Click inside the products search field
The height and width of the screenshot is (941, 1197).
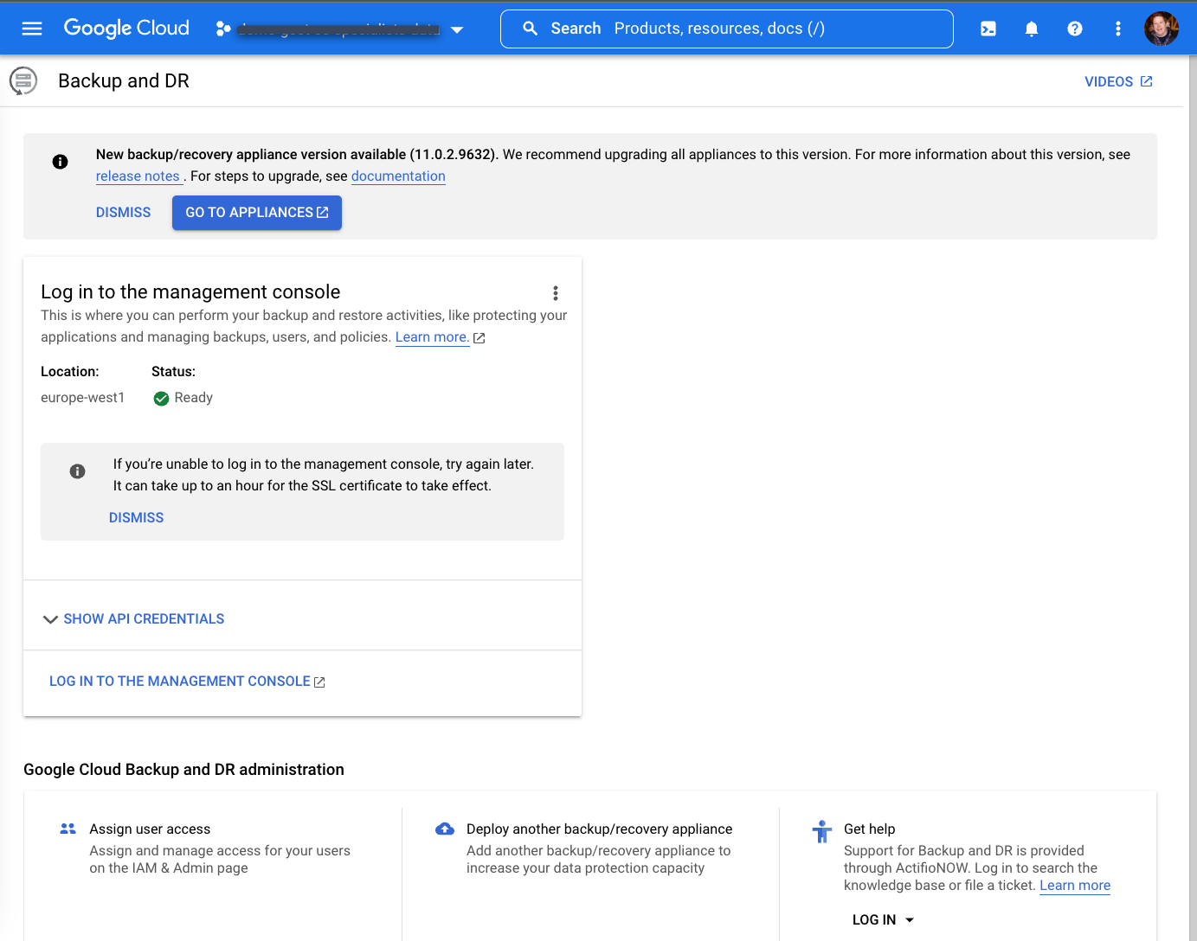[x=736, y=28]
